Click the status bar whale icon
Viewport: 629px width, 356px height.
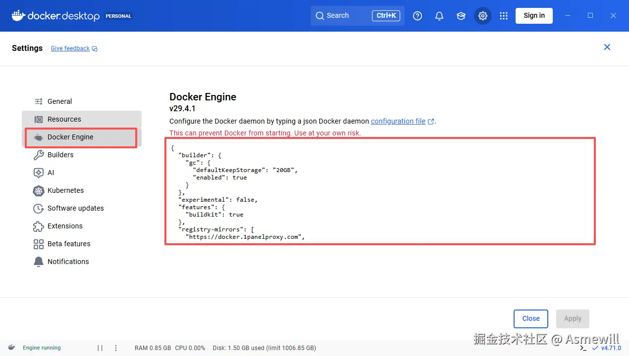11,348
